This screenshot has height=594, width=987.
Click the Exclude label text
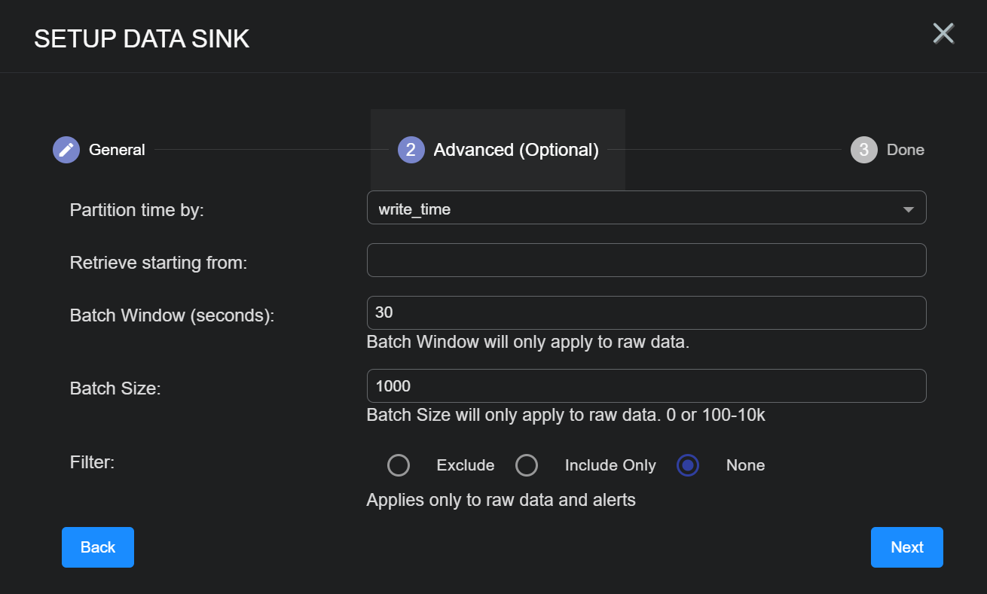pyautogui.click(x=466, y=465)
